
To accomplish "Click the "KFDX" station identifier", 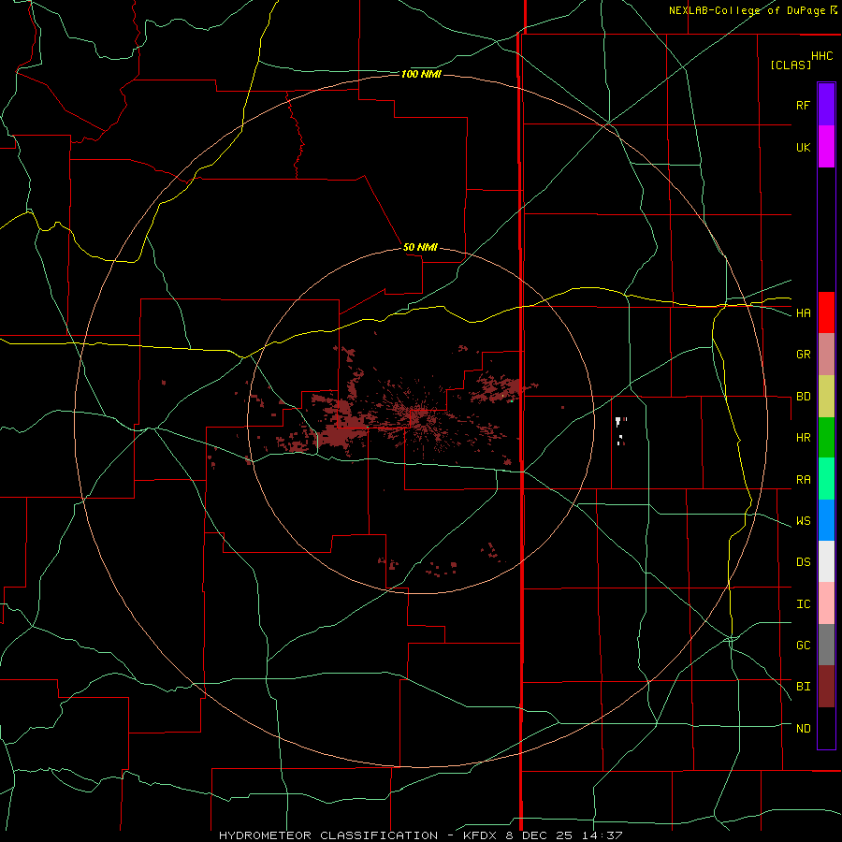I will click(x=482, y=835).
